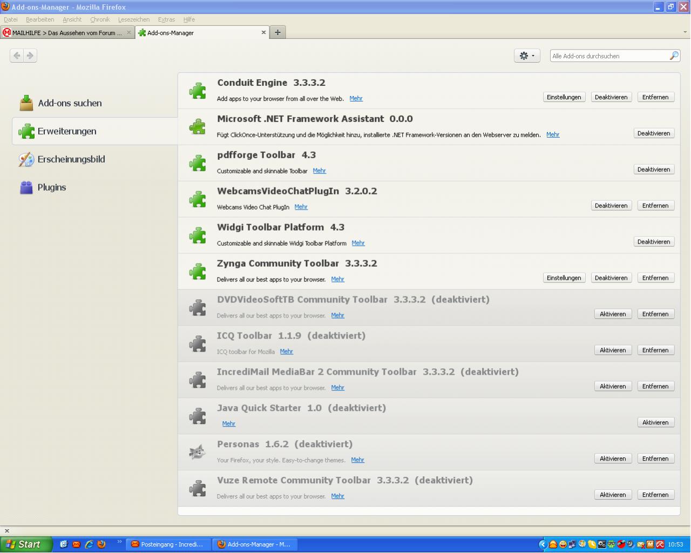This screenshot has height=553, width=691.
Task: Open the gear tools menu for add-ons
Action: coord(527,56)
